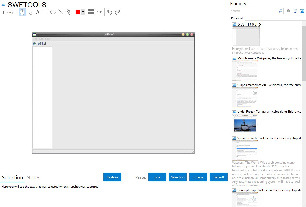Click the 'Under Frozen Tundra' title

pyautogui.click(x=269, y=112)
